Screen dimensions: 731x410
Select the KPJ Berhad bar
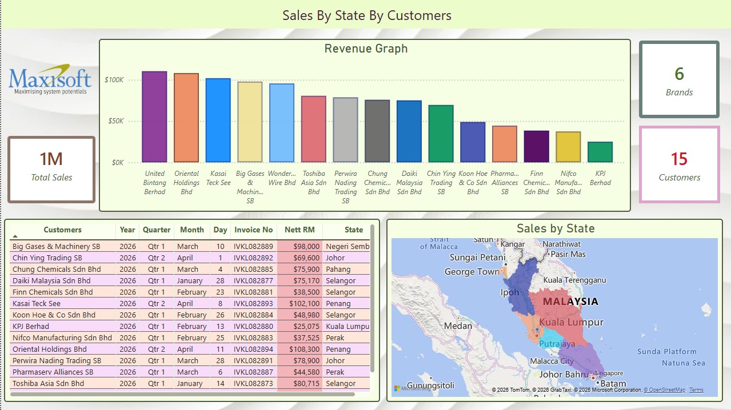click(x=600, y=152)
